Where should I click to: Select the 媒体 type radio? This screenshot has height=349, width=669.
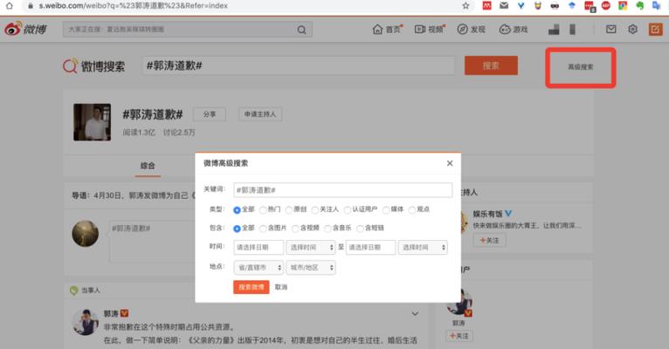(386, 209)
